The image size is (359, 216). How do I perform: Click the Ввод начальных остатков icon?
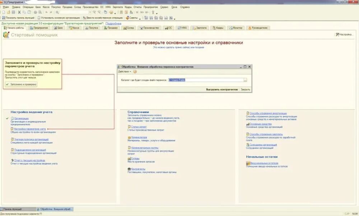point(248,163)
